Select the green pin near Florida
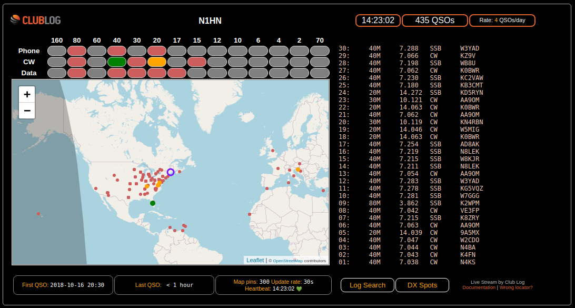 pyautogui.click(x=153, y=203)
